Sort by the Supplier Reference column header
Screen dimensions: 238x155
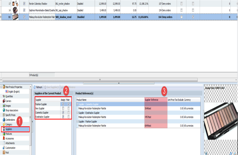[156, 100]
